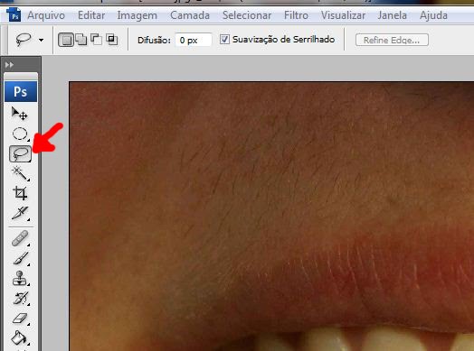Viewport: 474px width, 351px height.
Task: Select the History Brush tool
Action: tap(20, 299)
